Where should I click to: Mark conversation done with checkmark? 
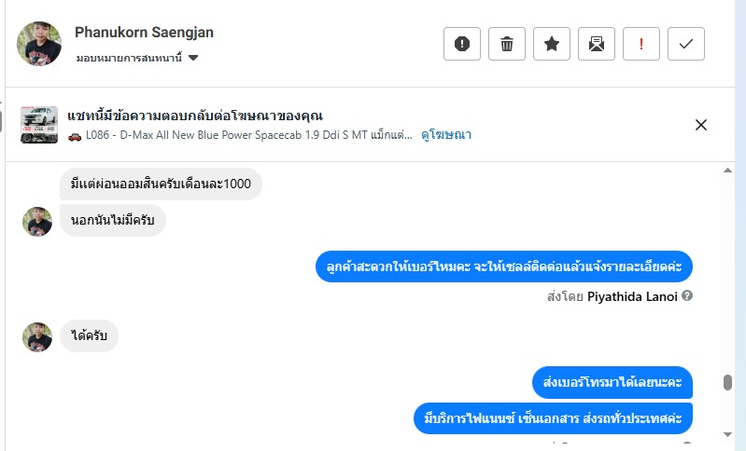pos(685,44)
